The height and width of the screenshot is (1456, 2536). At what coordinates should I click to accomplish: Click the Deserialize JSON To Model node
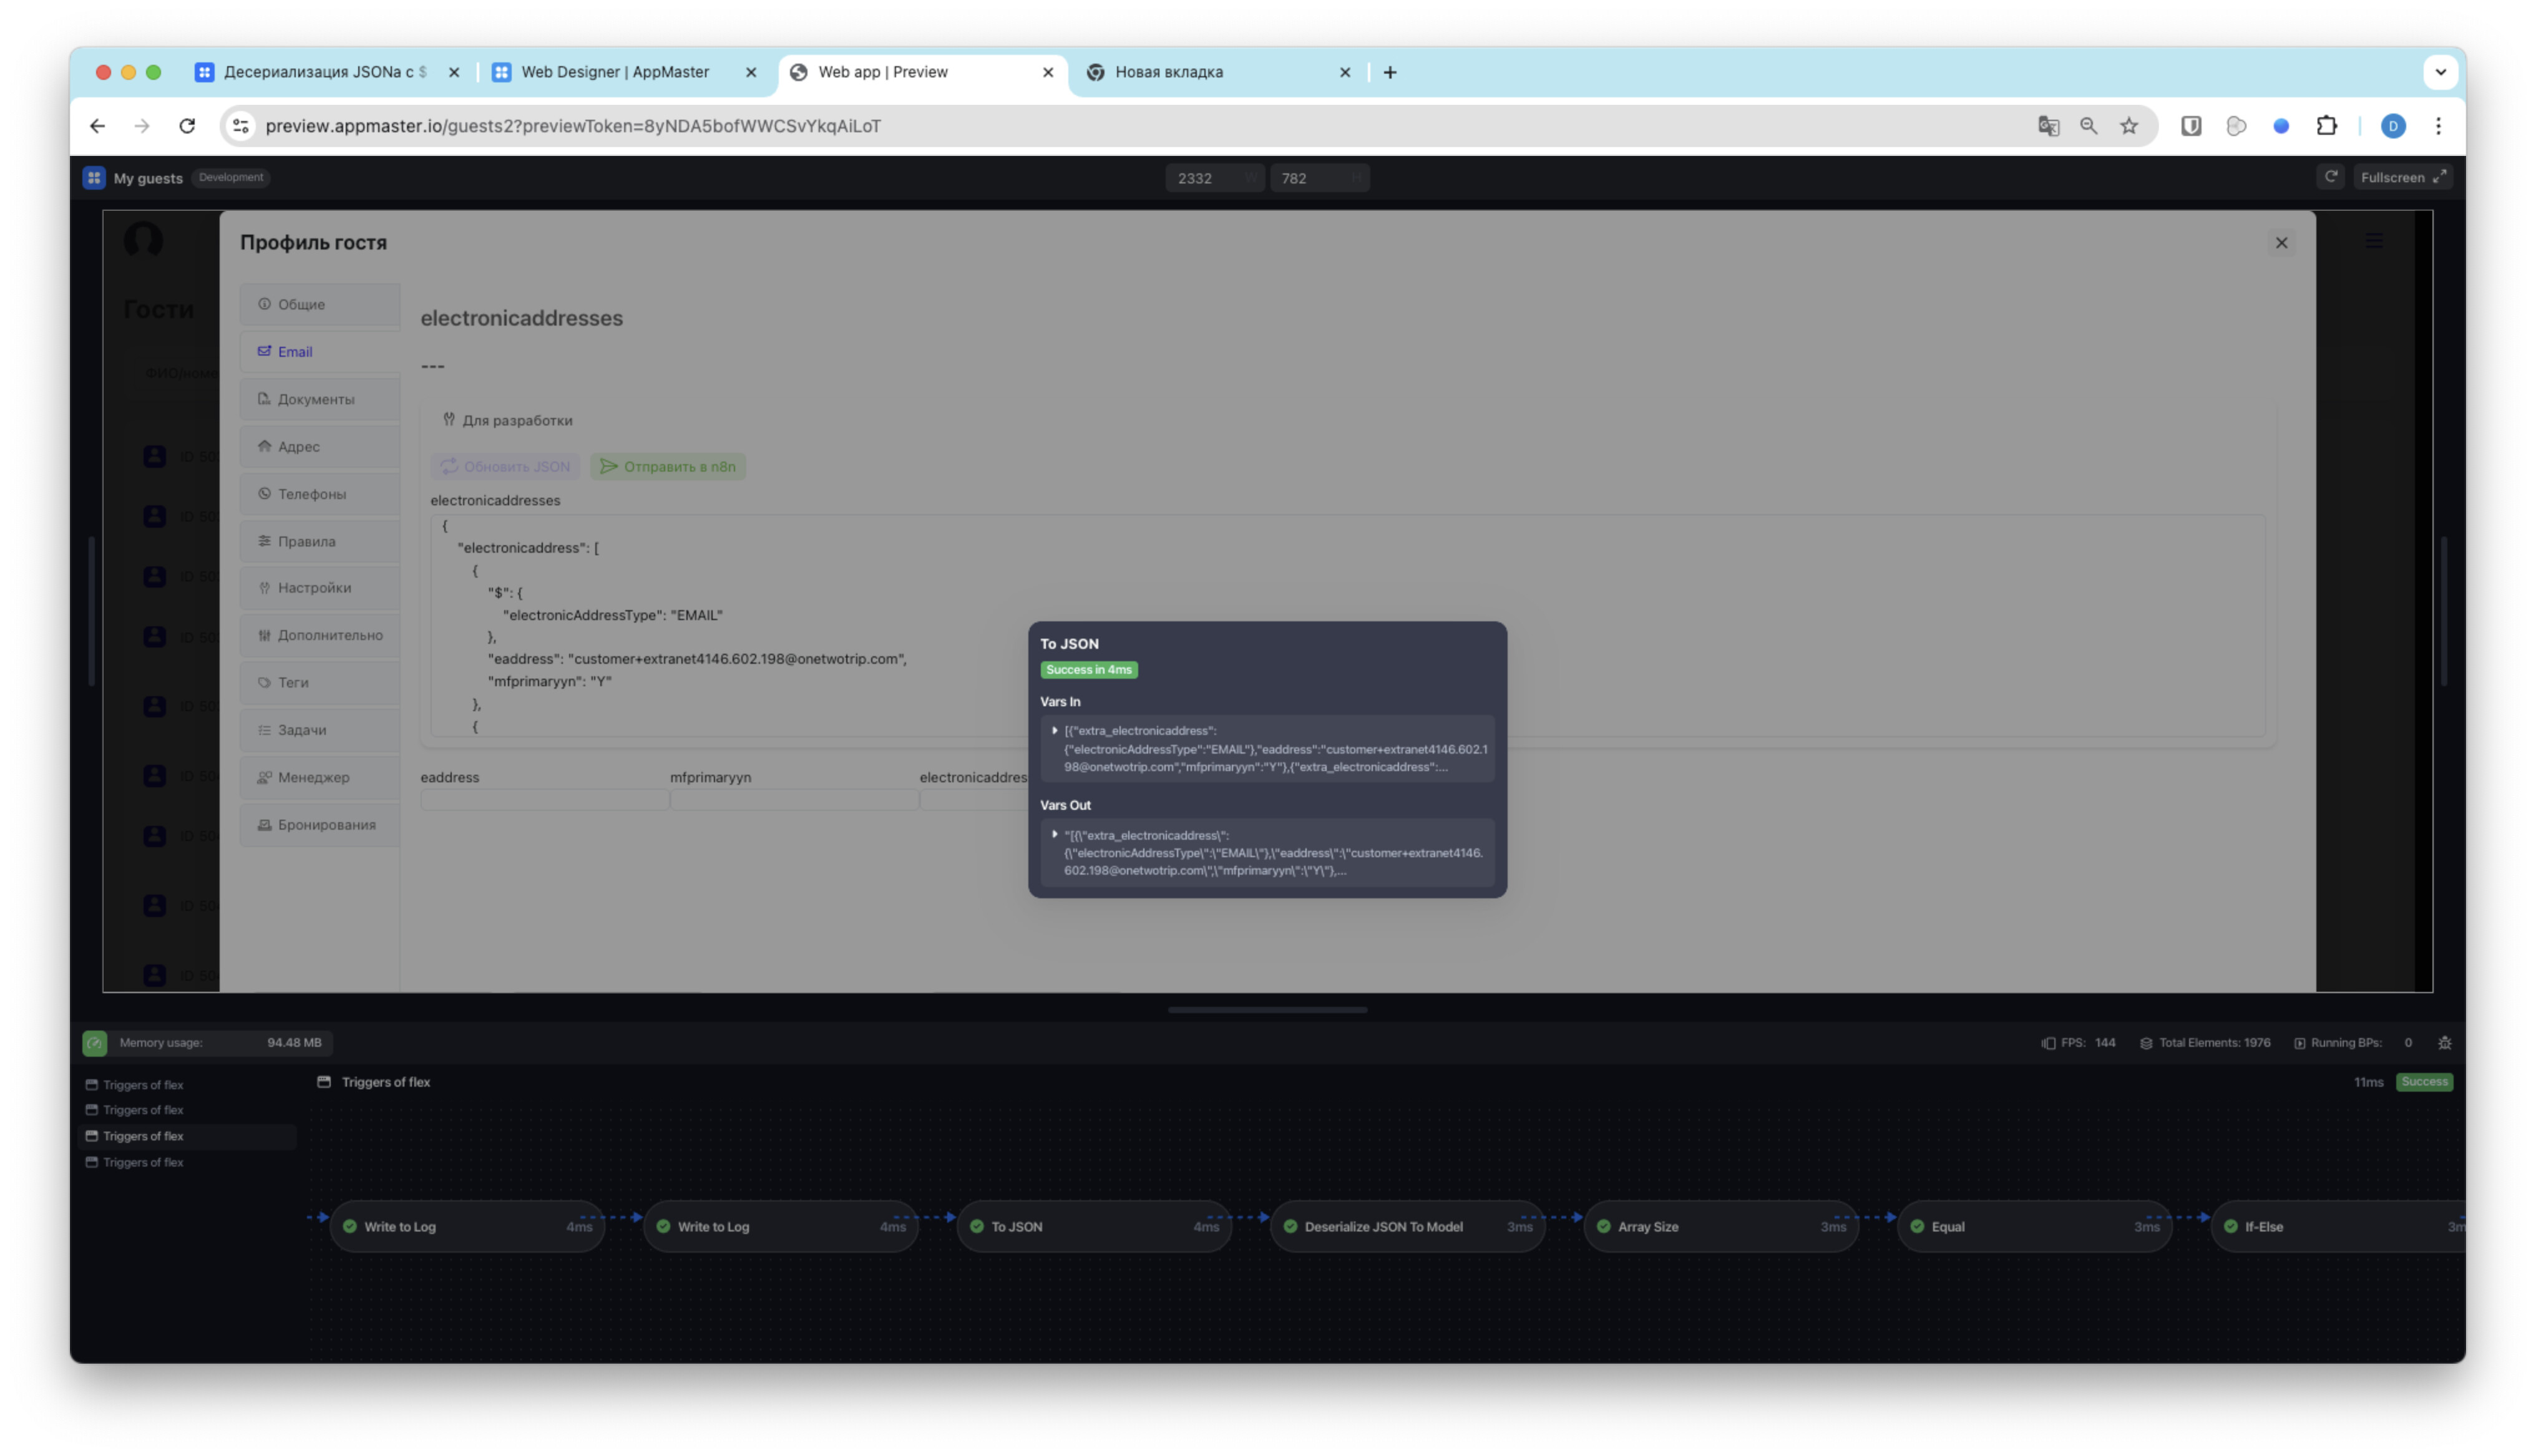(1407, 1227)
